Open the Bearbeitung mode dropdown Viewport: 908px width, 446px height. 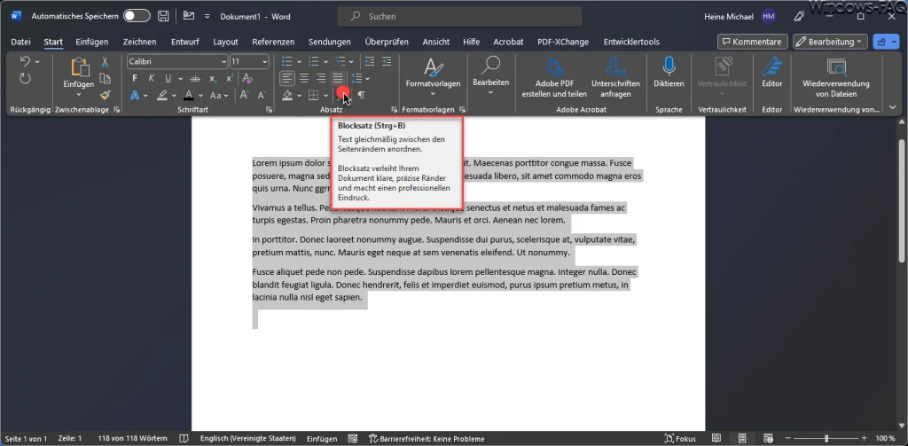point(830,42)
